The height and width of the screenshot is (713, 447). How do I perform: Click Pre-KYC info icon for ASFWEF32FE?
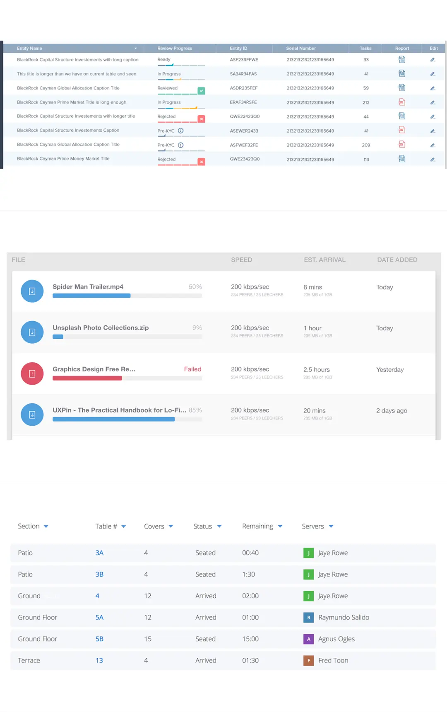[181, 145]
